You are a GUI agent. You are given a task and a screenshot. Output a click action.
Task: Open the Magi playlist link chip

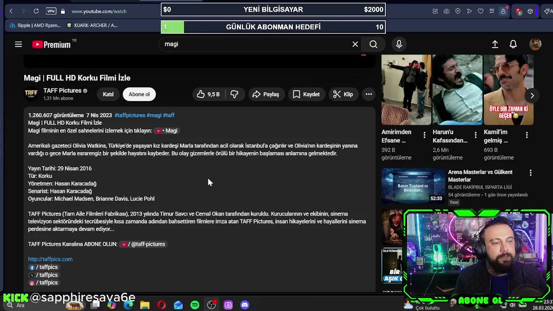(x=166, y=130)
